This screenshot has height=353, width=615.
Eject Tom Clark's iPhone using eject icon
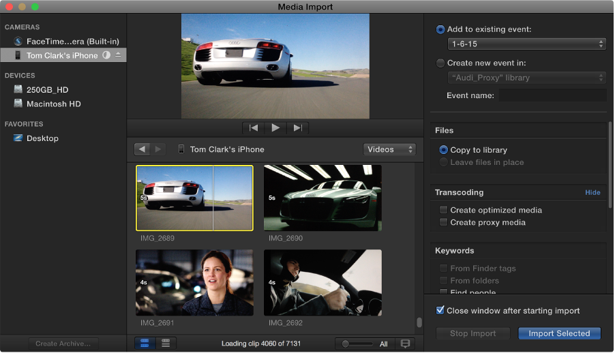(x=118, y=55)
